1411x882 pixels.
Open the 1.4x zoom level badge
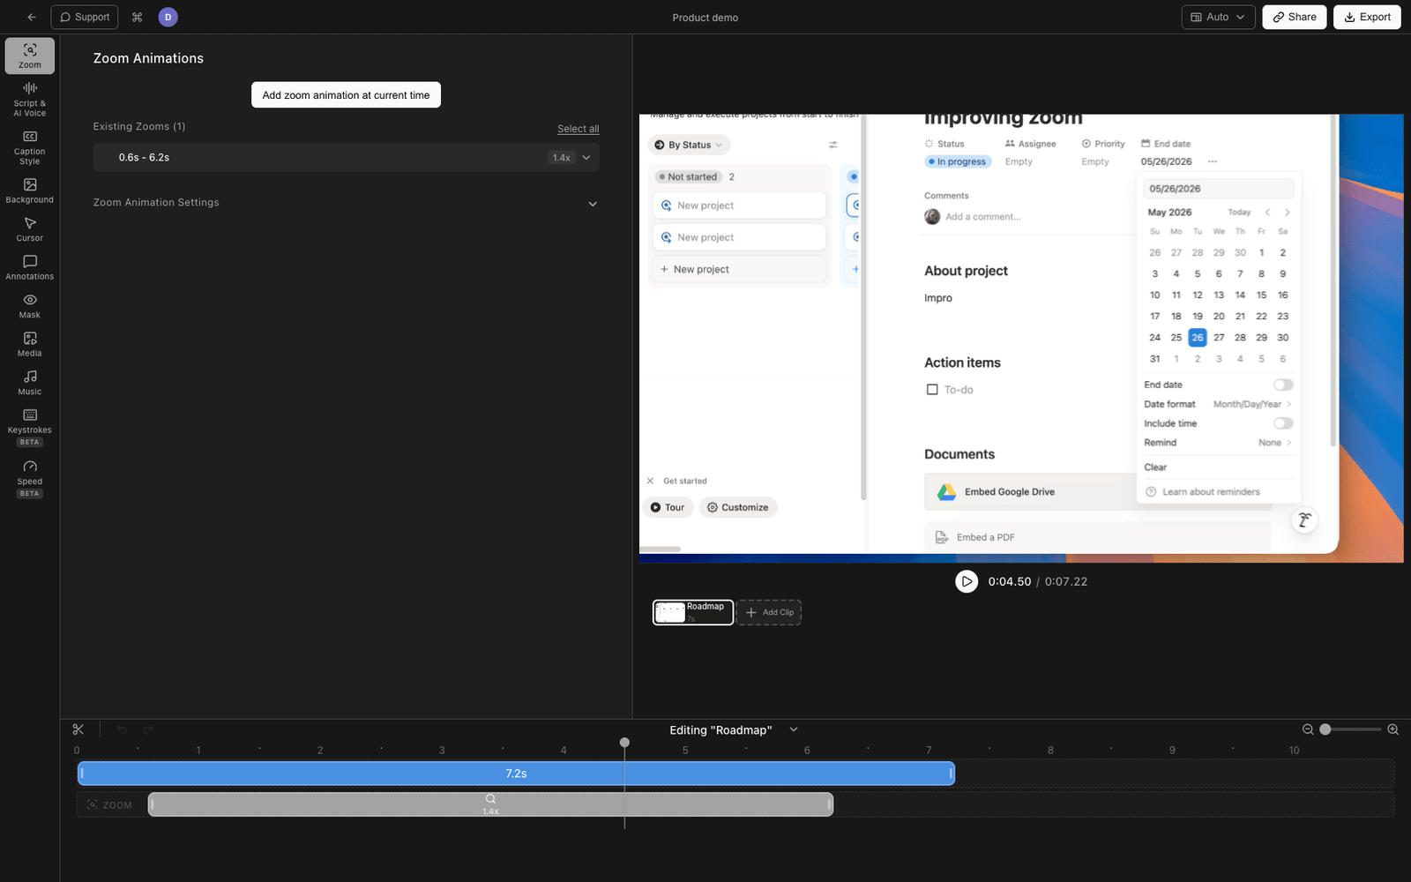click(x=562, y=158)
